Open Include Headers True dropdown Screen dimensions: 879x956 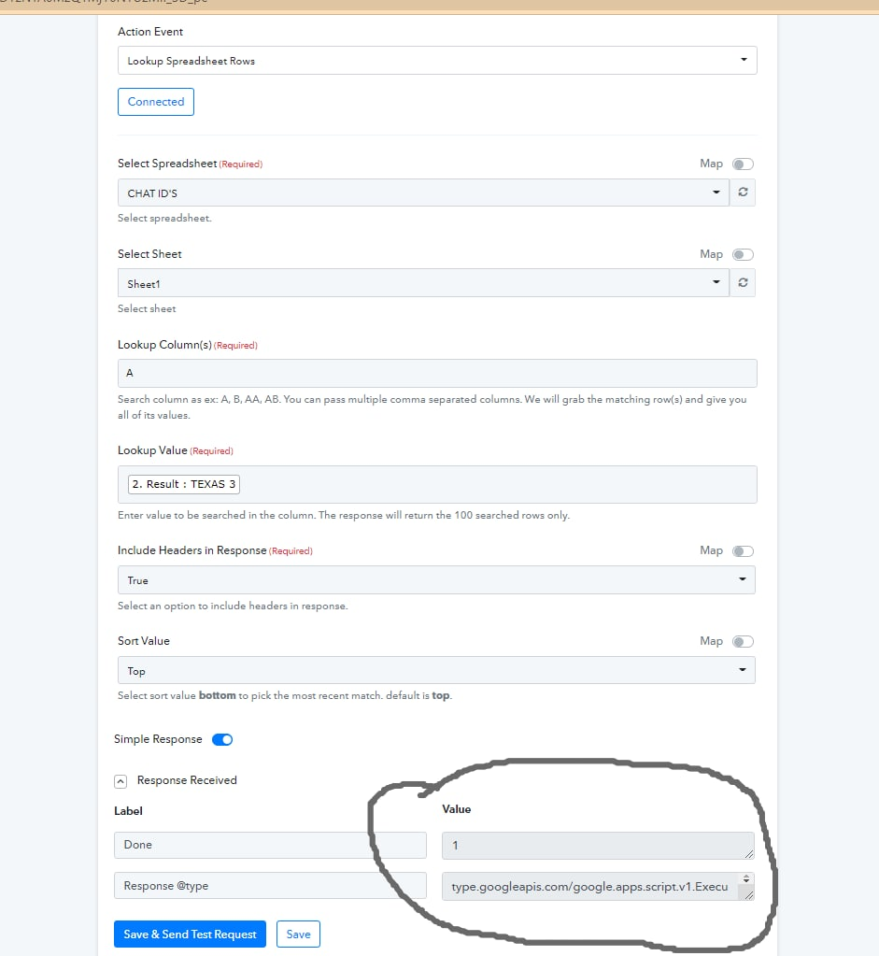click(x=436, y=579)
